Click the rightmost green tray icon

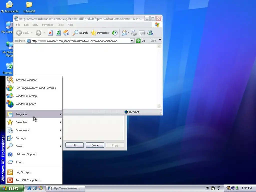pyautogui.click(x=237, y=188)
